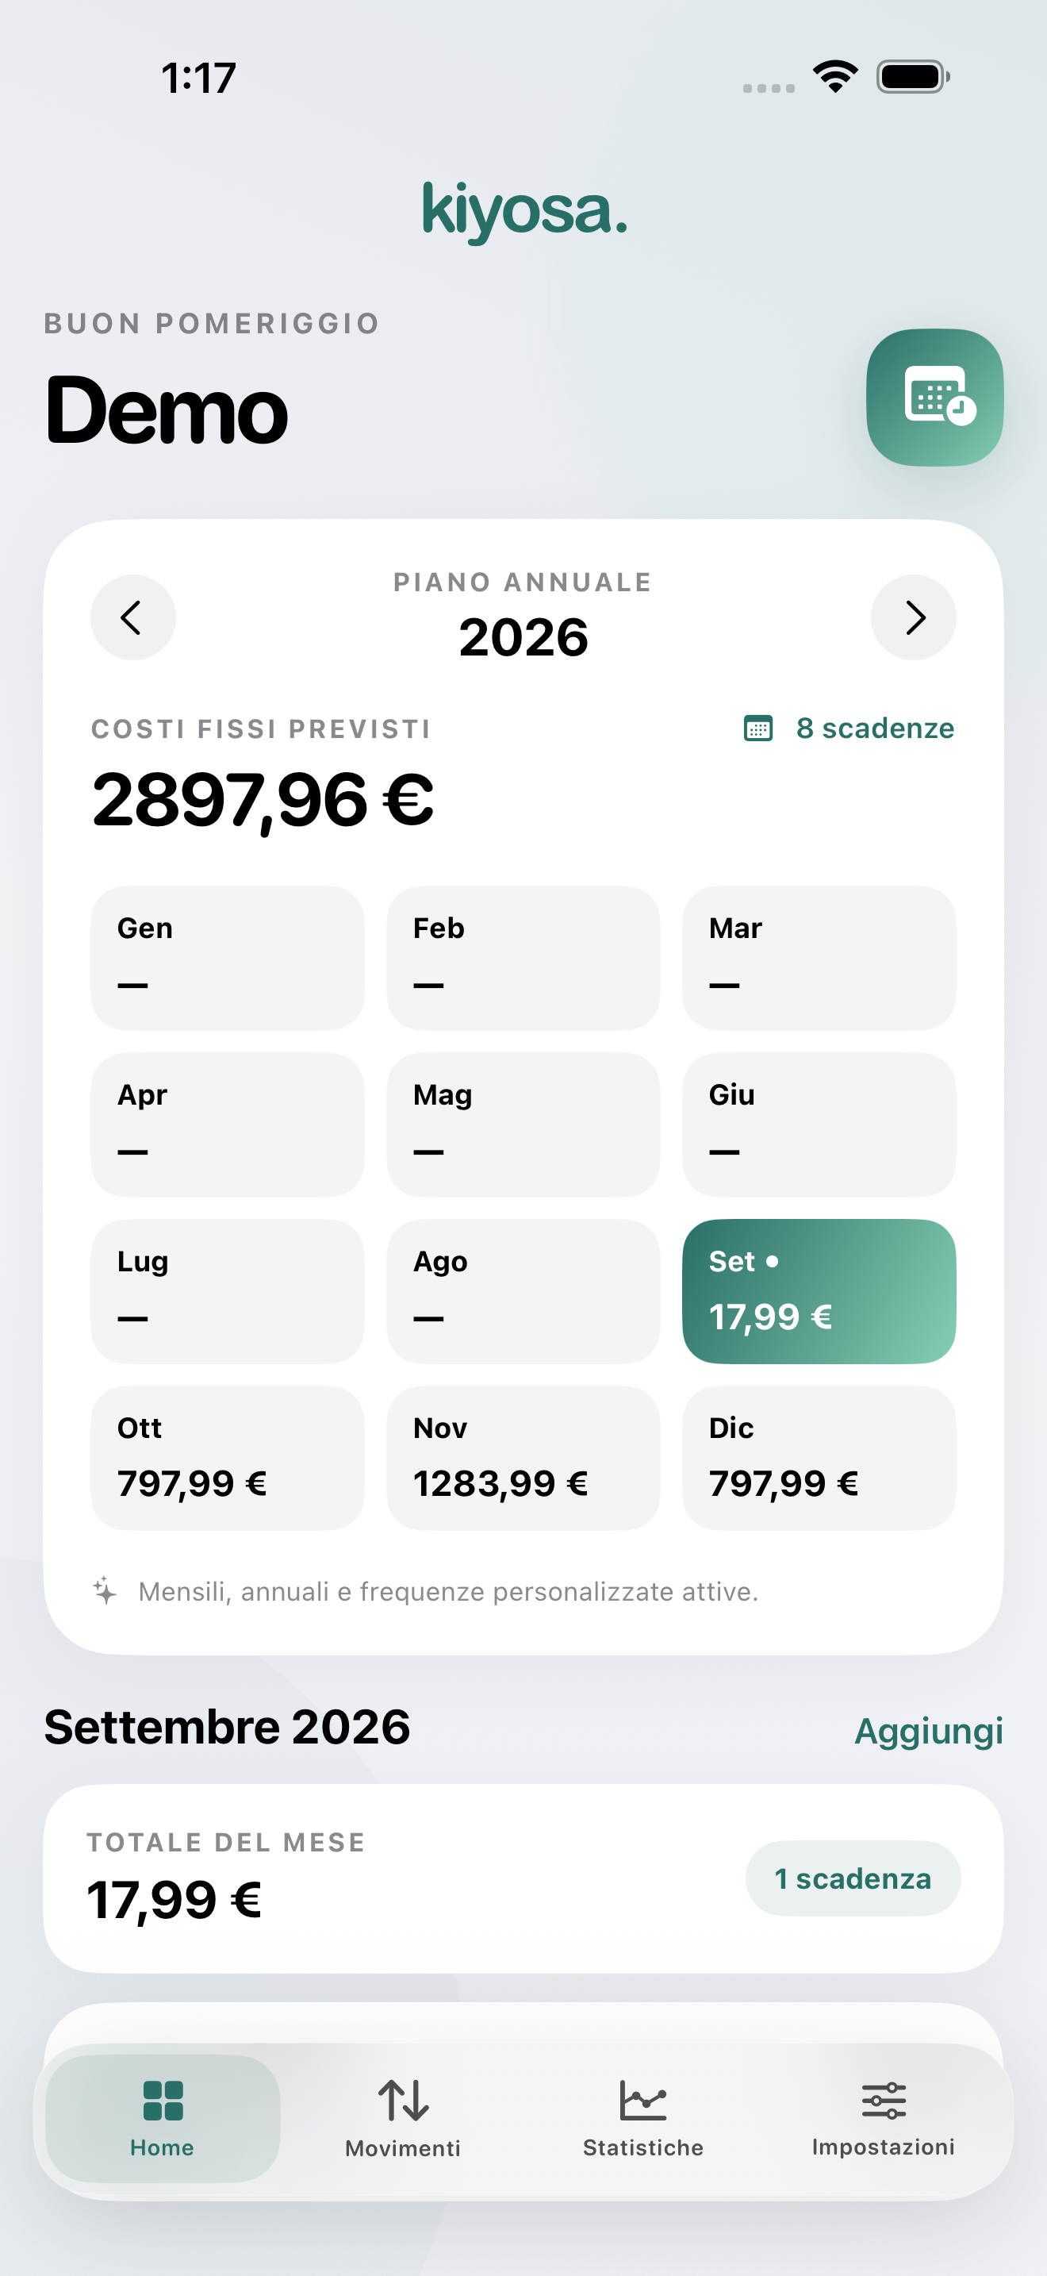Tap the calendar icon beside 8 scadenze
Screen dimensions: 1047x2276
pyautogui.click(x=758, y=729)
